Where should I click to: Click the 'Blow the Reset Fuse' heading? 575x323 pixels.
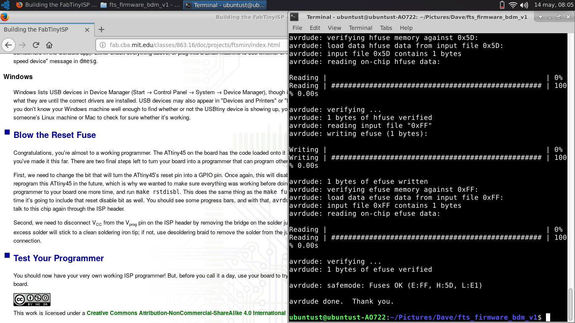[55, 135]
